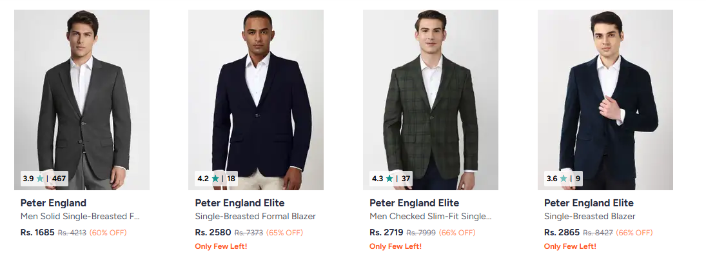Screen dimensions: 706x265
Task: Click the Rs. 2865 price
Action: (x=562, y=232)
